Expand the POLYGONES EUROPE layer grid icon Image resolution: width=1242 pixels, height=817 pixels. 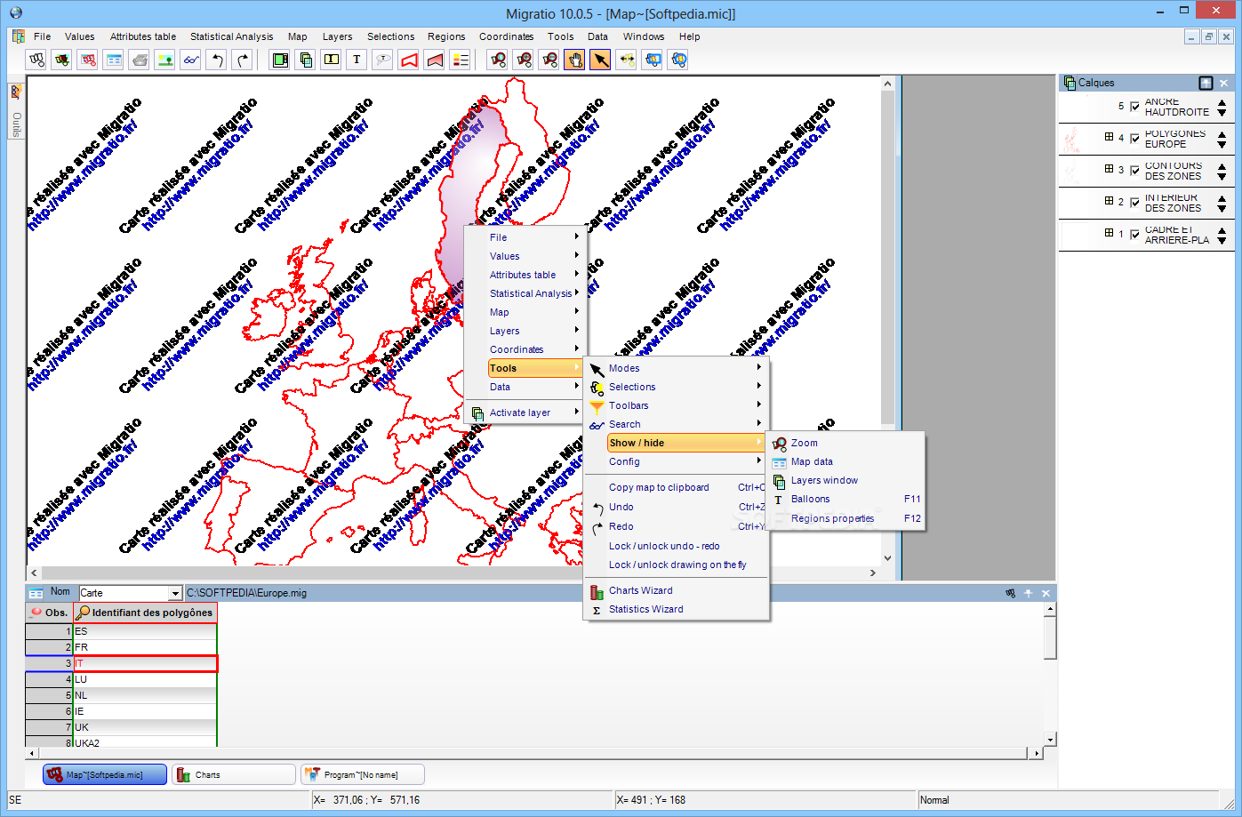1109,137
